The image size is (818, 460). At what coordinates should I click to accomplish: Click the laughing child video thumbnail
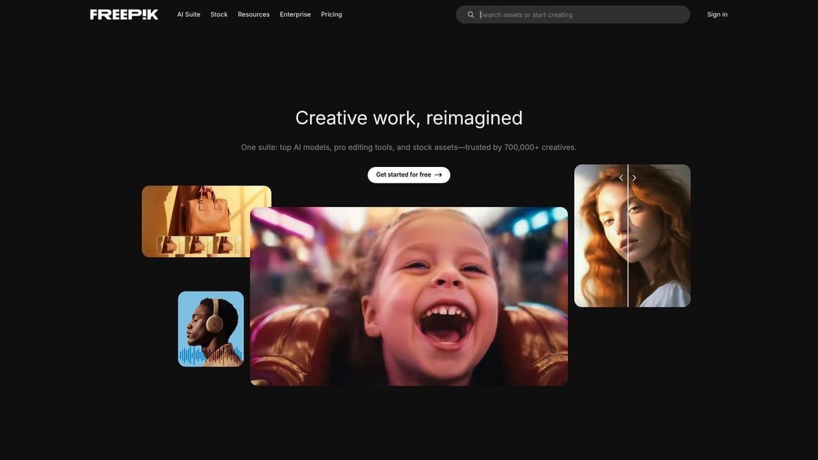point(409,296)
